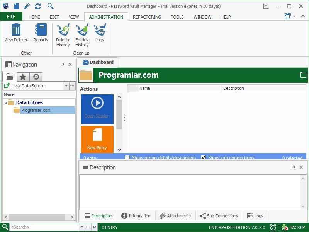Image resolution: width=309 pixels, height=232 pixels.
Task: Click into the Description text area
Action: (x=190, y=192)
